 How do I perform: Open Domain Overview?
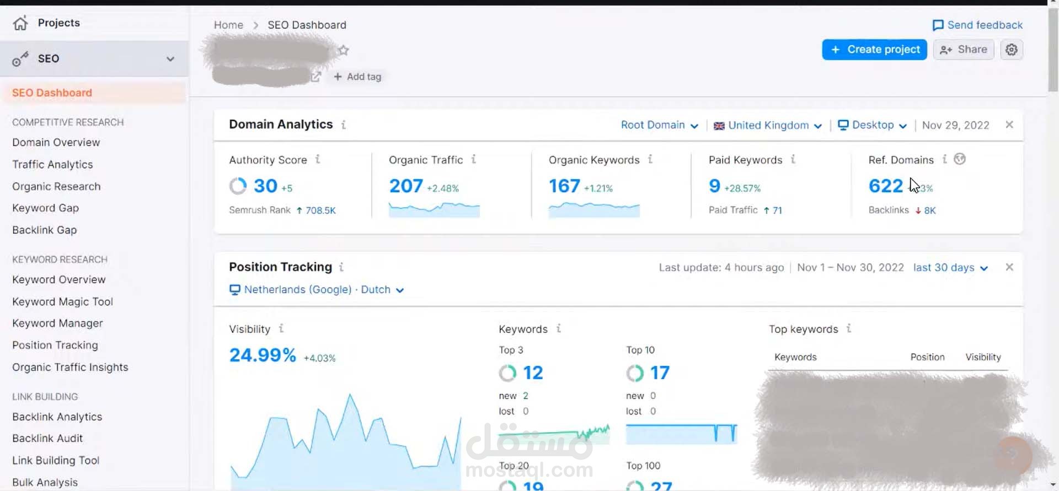coord(56,142)
